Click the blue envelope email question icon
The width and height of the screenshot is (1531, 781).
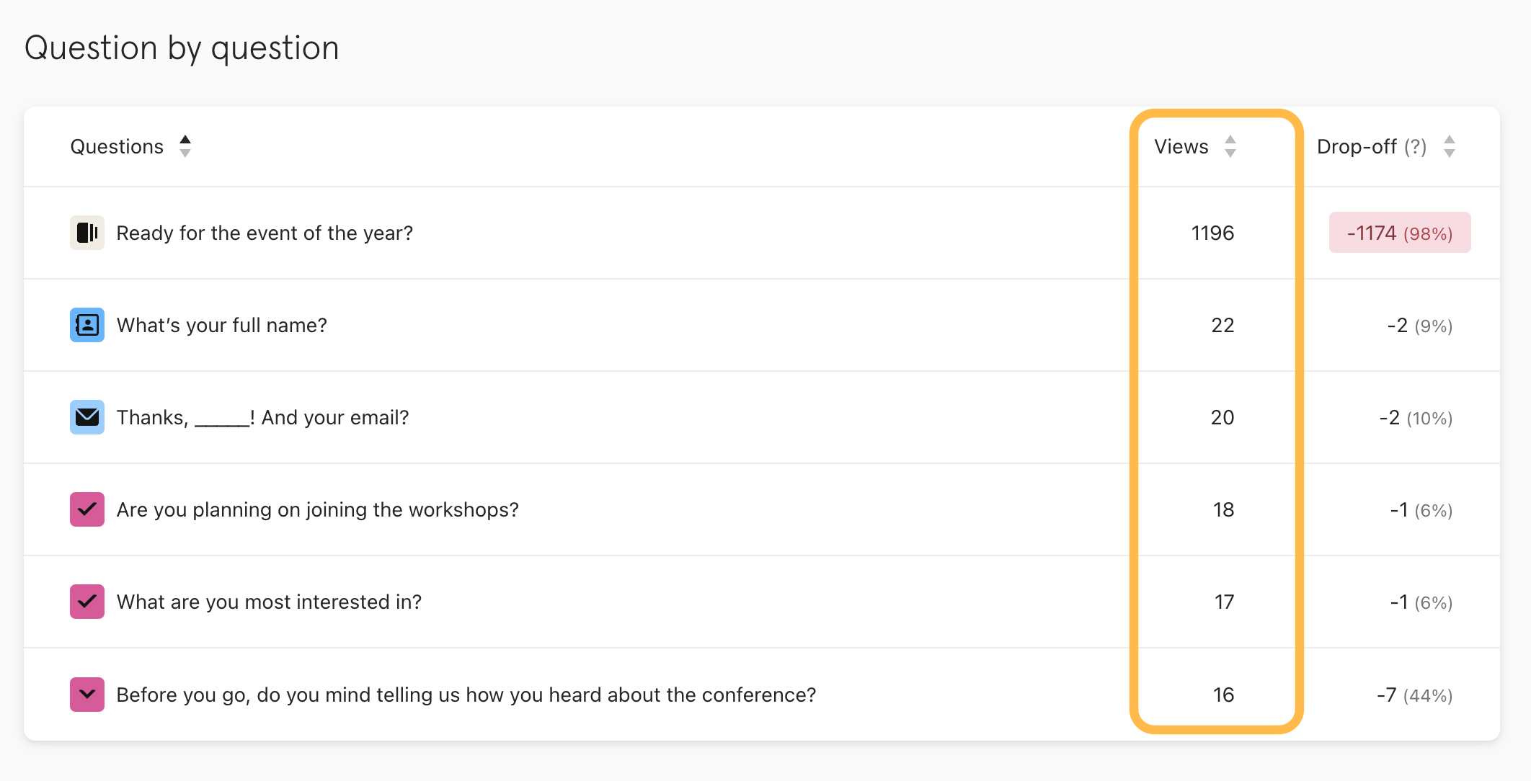tap(86, 417)
